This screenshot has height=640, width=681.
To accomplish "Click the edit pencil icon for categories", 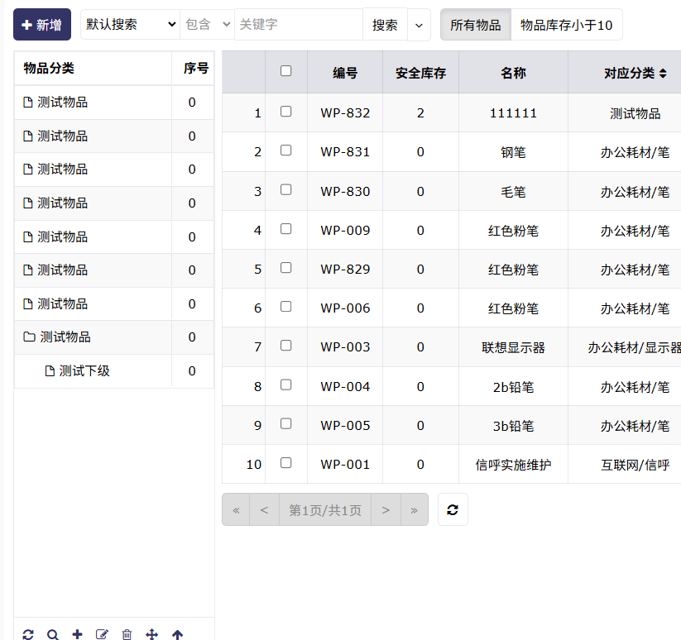I will point(102,634).
